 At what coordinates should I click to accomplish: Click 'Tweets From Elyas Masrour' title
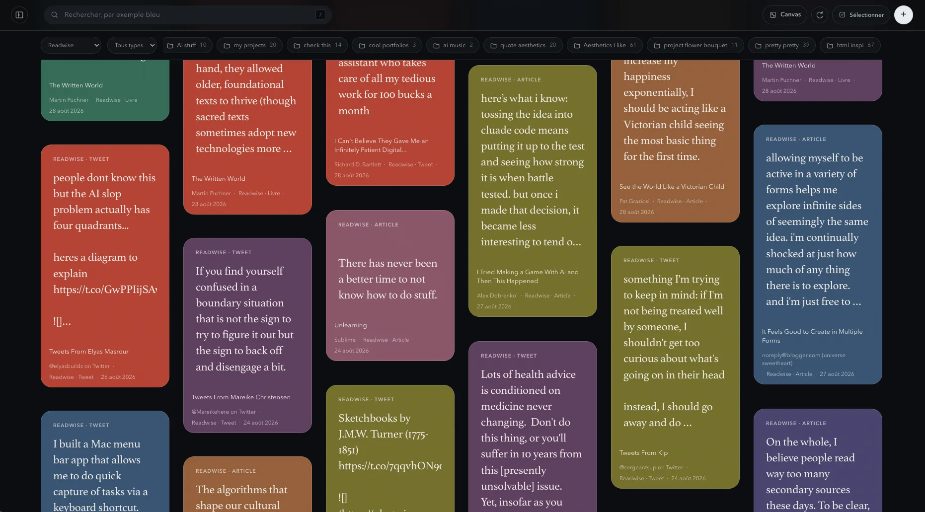tap(89, 352)
